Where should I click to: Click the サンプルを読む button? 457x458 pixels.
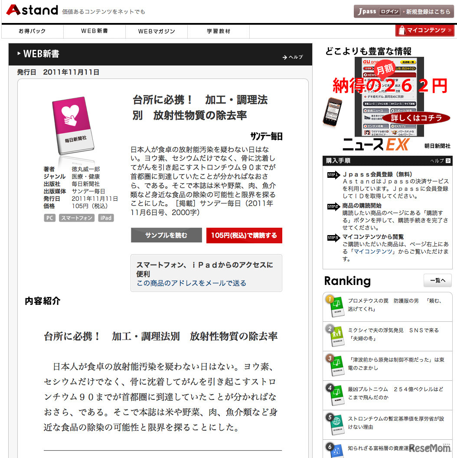click(166, 235)
